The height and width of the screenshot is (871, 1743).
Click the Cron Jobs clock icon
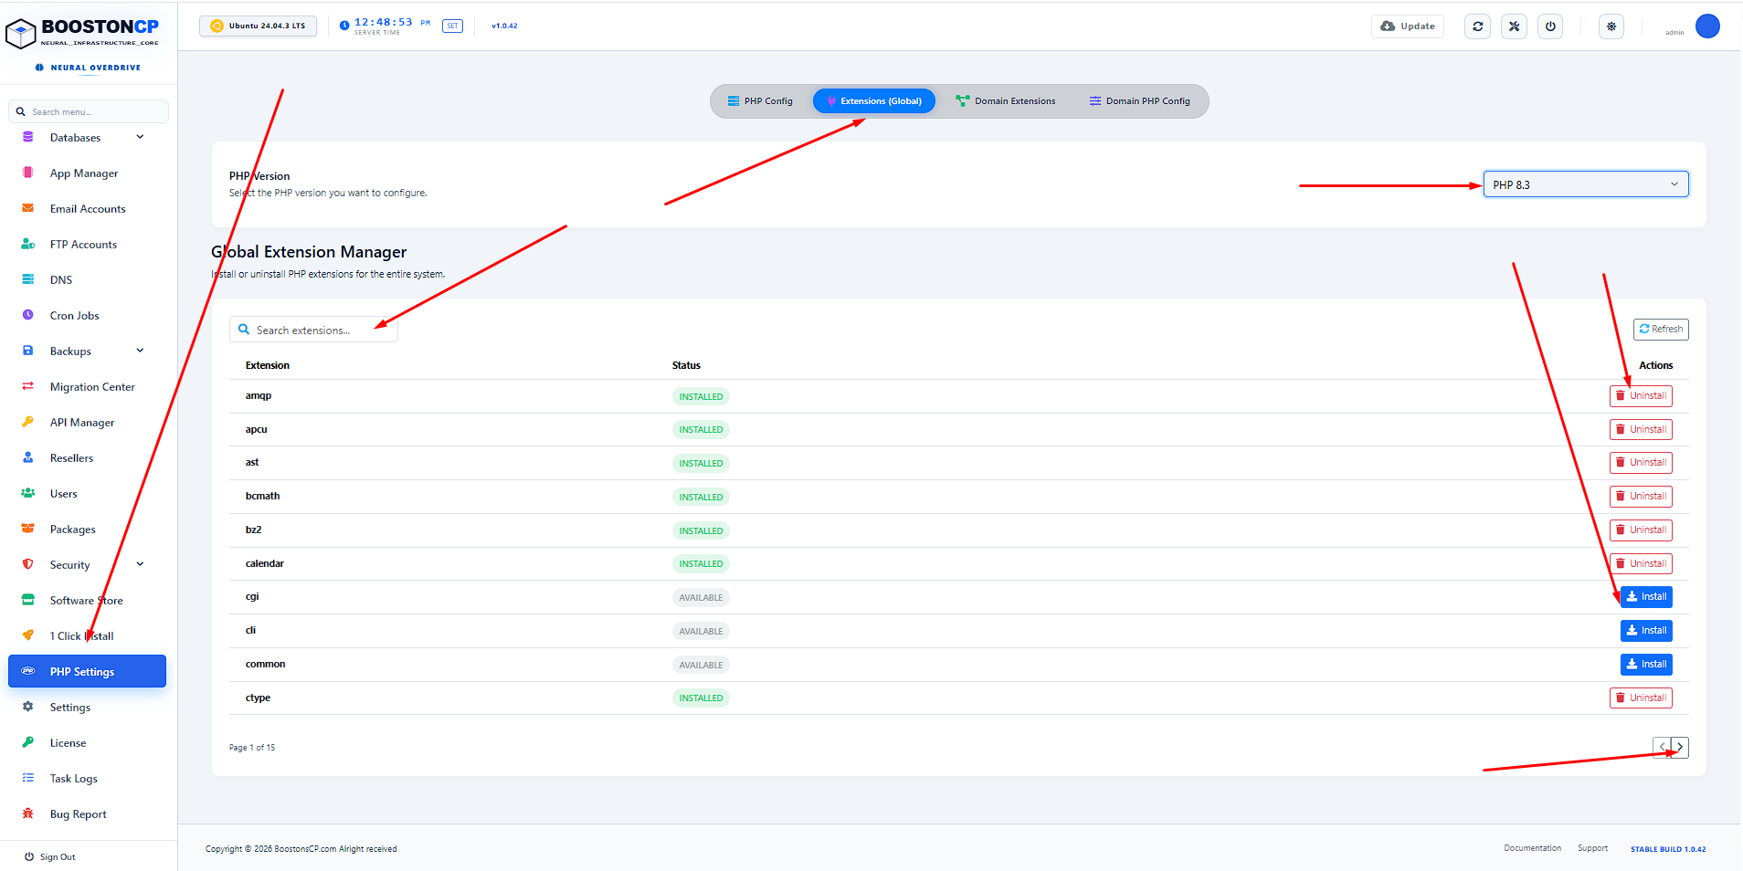pos(28,315)
